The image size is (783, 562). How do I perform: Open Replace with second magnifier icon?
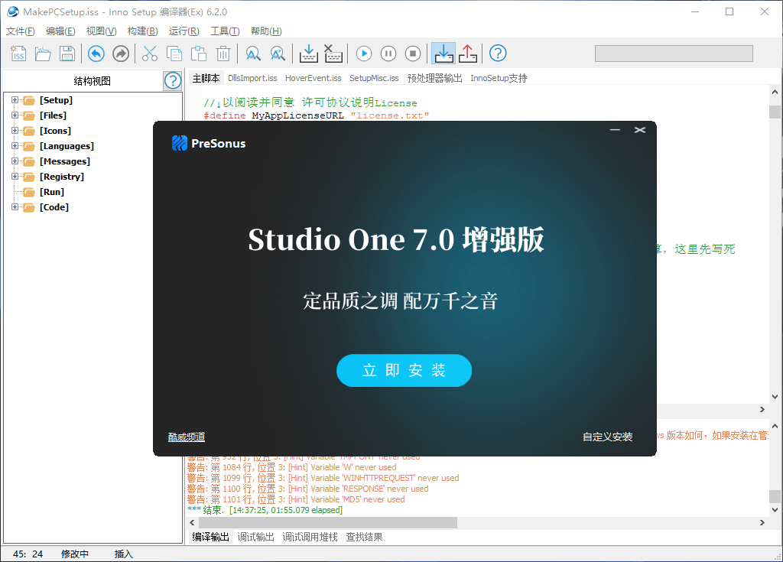278,54
